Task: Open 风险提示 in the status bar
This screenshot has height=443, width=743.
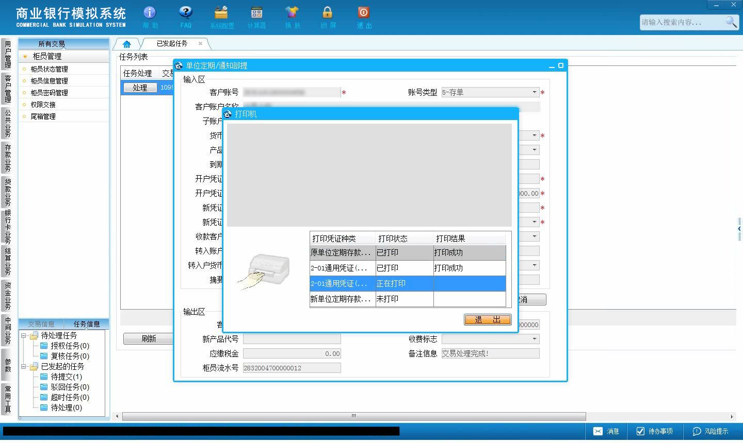Action: (710, 431)
